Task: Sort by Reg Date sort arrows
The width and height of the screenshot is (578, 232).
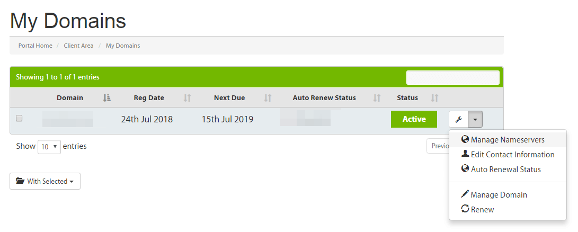Action: click(187, 97)
